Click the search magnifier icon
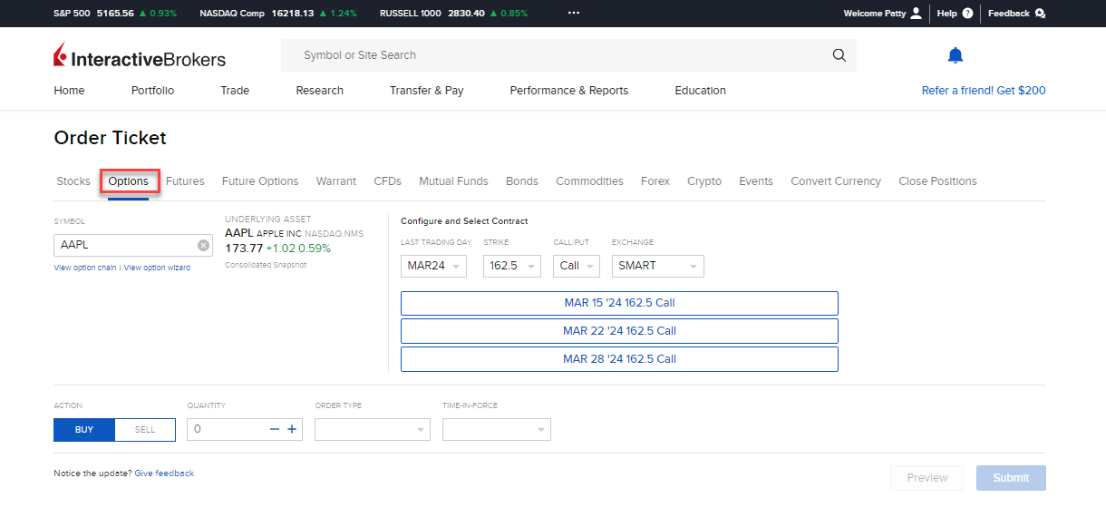 (x=839, y=55)
